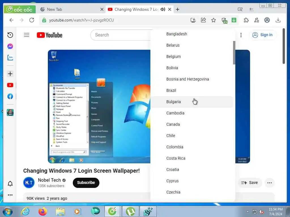Go to YouTube home via logo
The height and width of the screenshot is (217, 290).
point(49,35)
